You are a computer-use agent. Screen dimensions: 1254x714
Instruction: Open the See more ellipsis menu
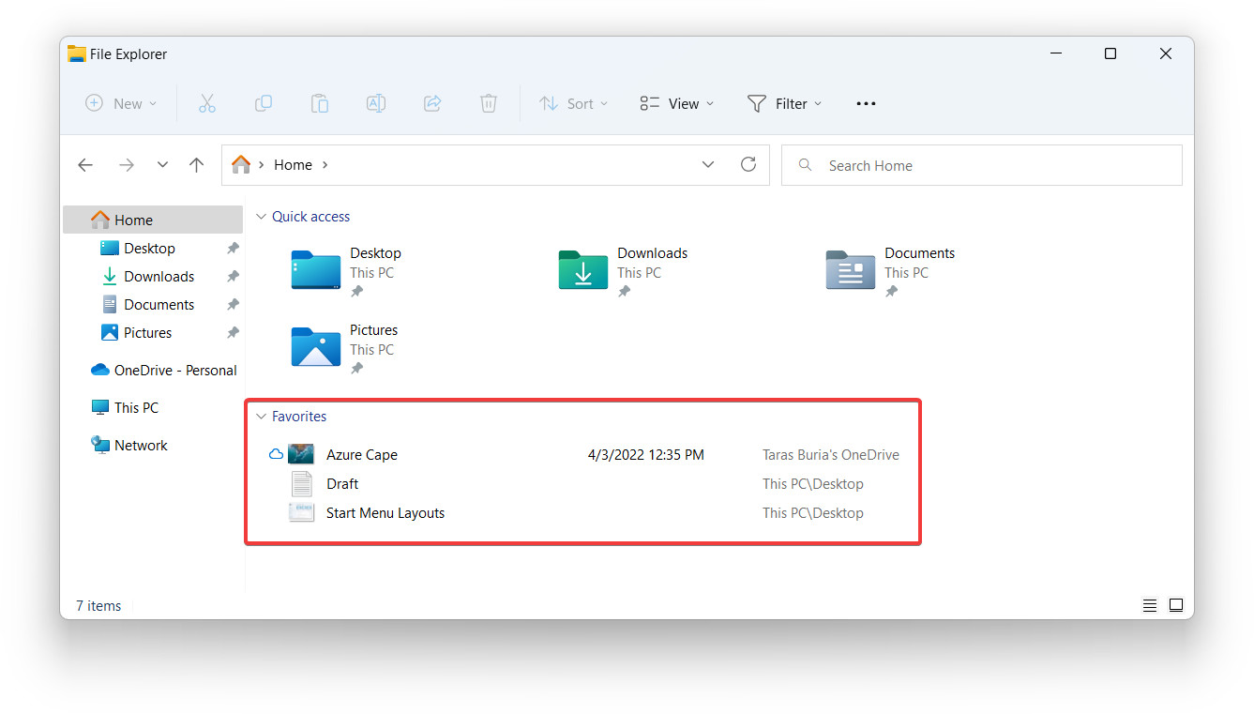pyautogui.click(x=865, y=103)
